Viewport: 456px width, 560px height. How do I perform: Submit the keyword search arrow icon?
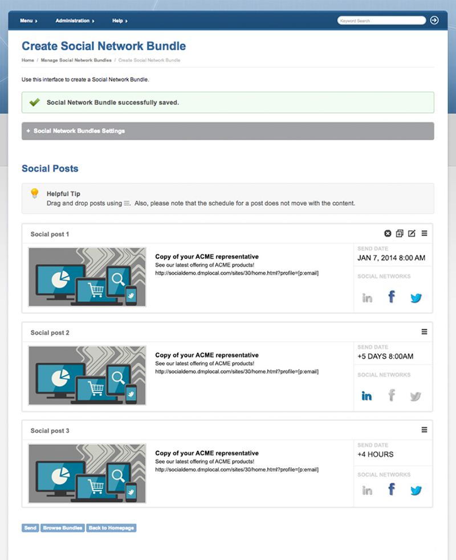[434, 21]
